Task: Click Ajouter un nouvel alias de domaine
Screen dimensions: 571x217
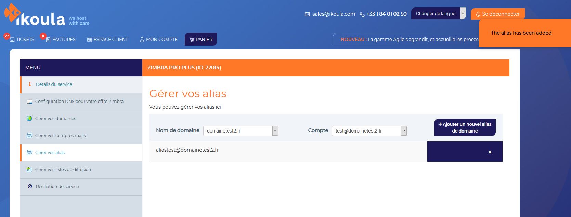Action: tap(465, 127)
